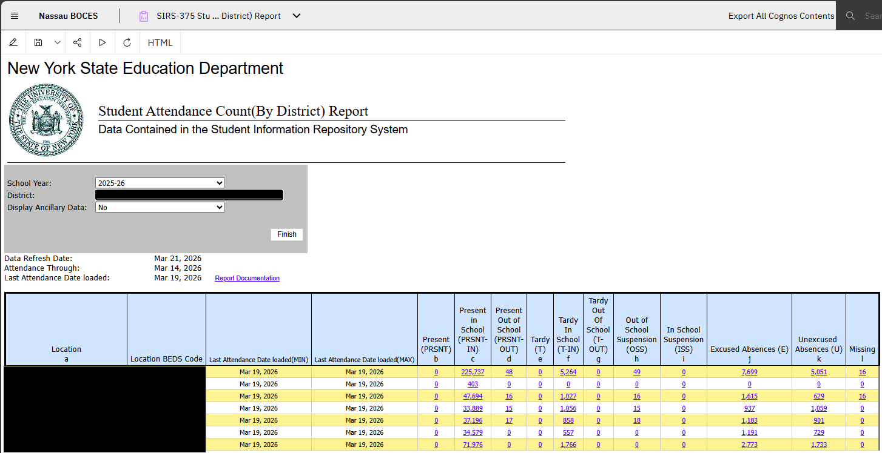
Task: Click the 18 Out of School Suspension value
Action: 637,420
